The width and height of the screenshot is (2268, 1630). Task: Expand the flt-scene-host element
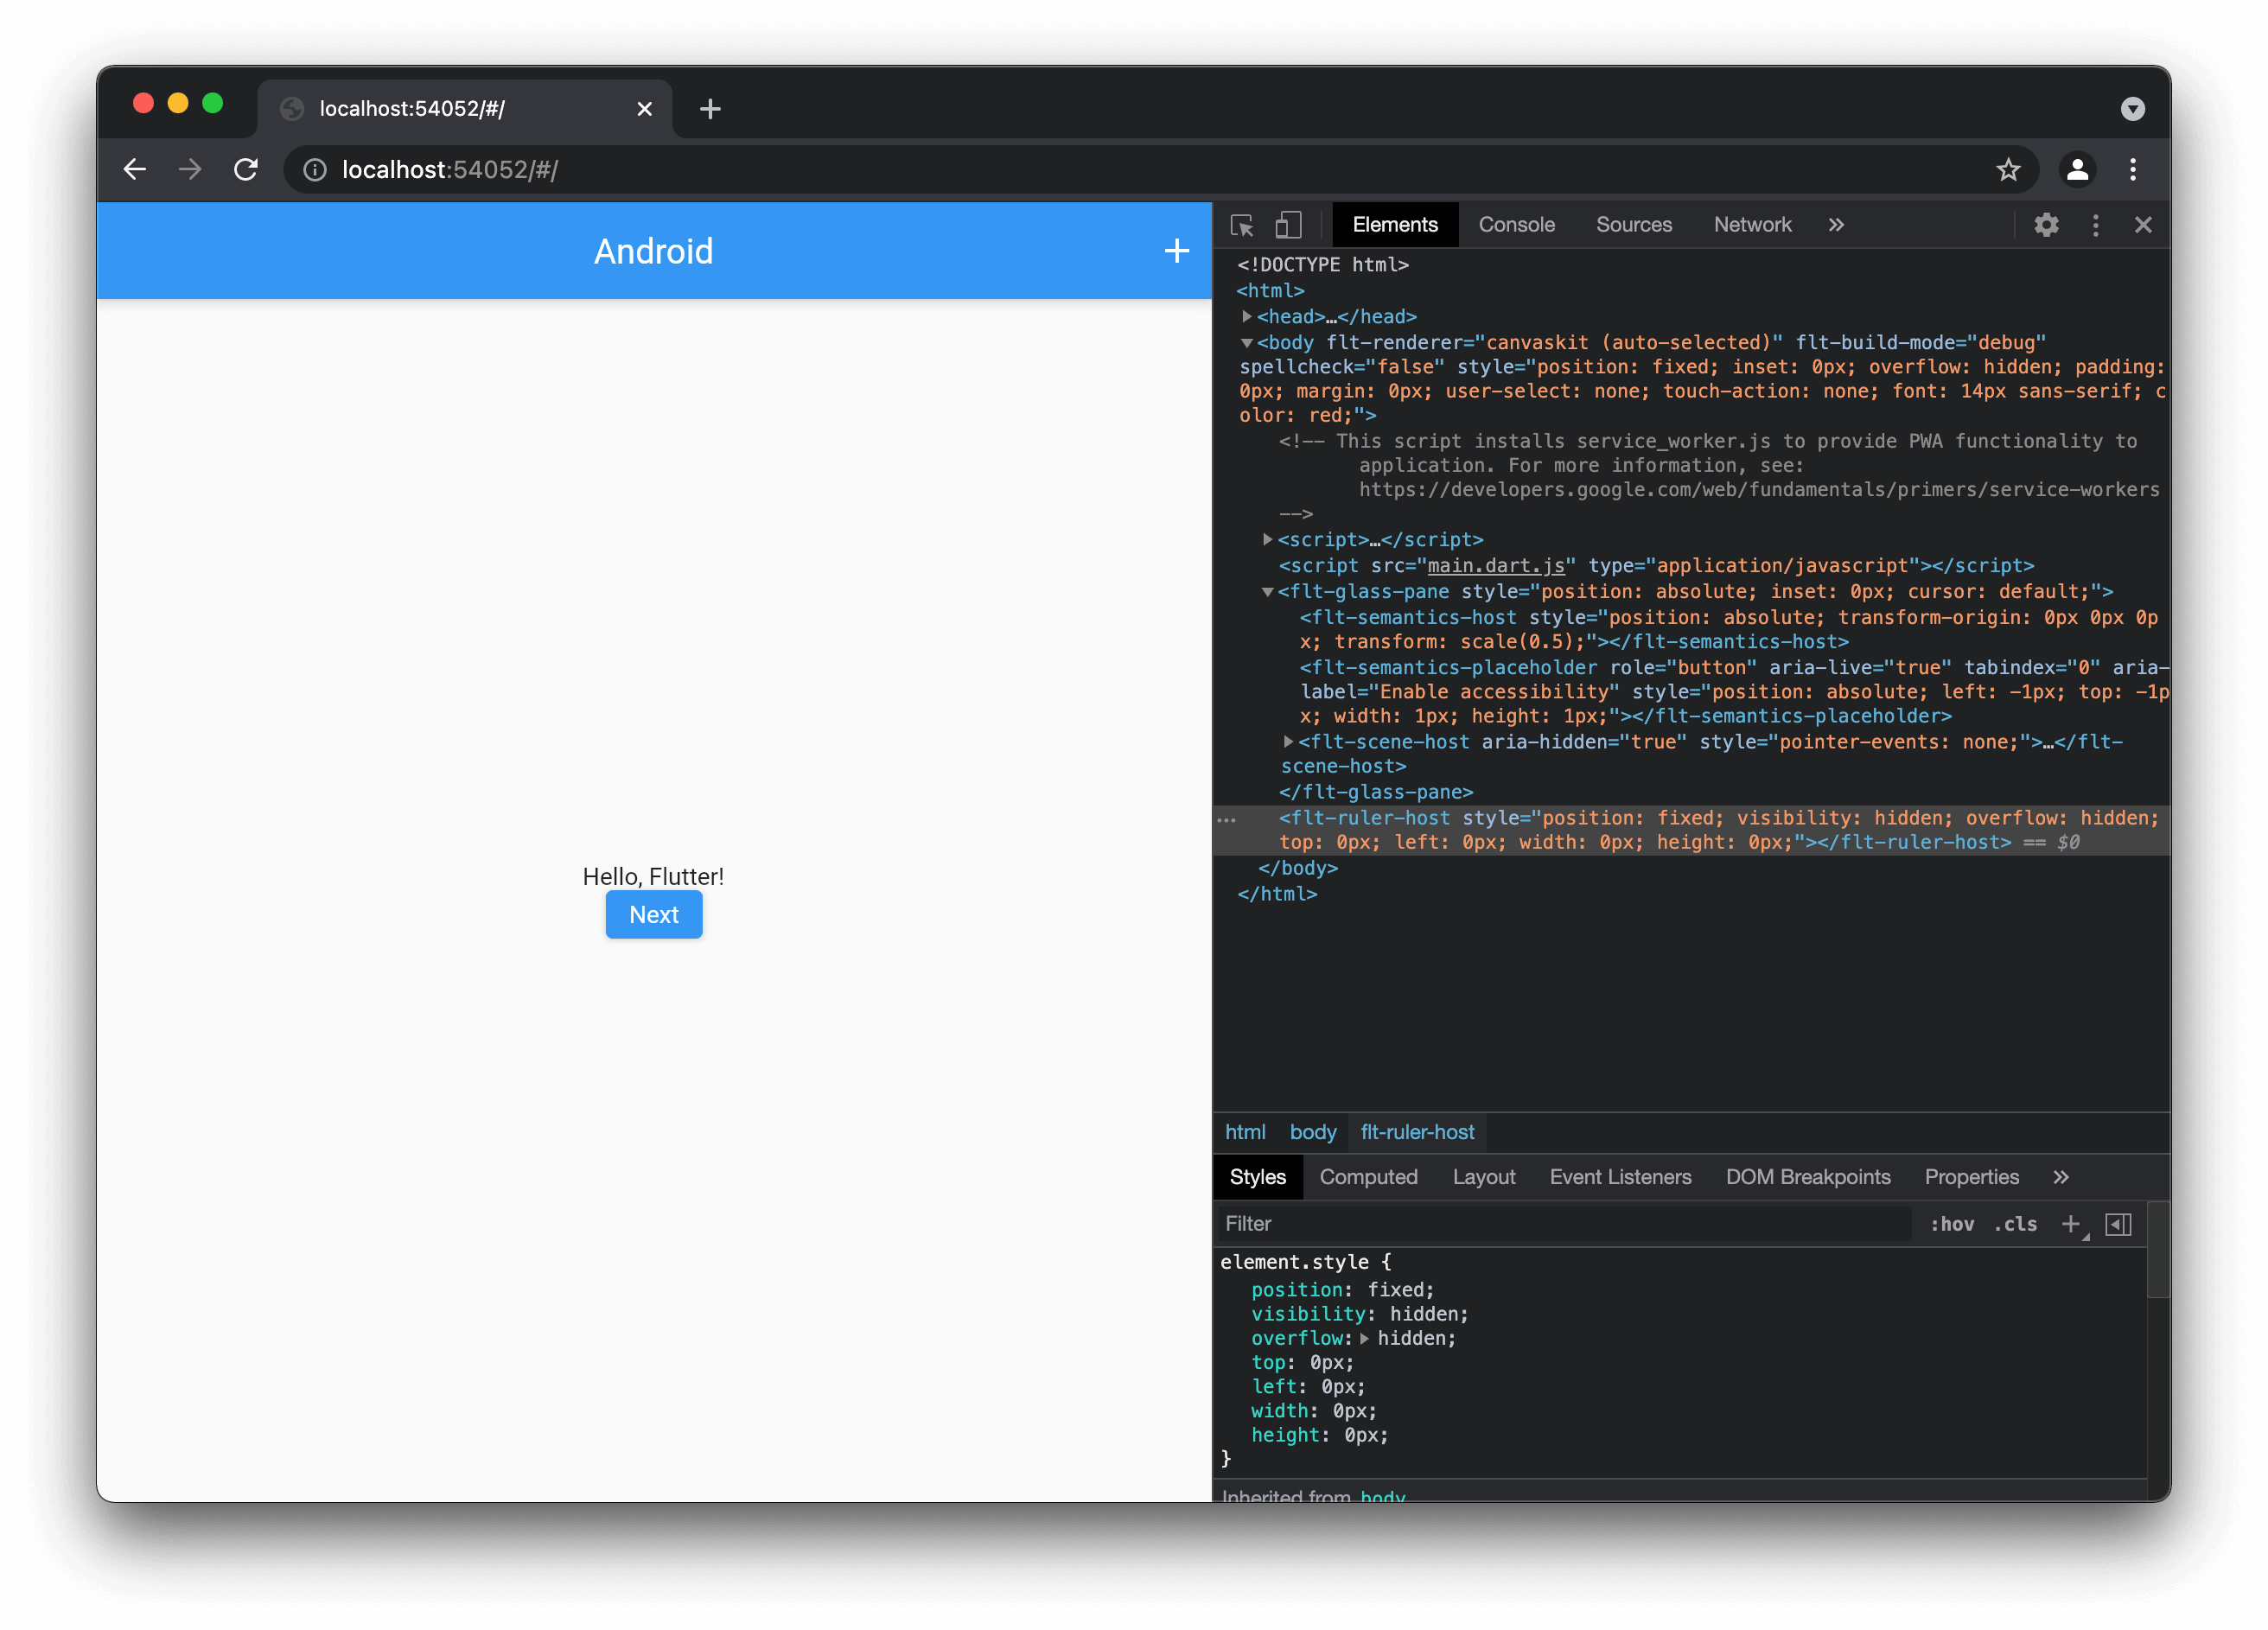pyautogui.click(x=1288, y=742)
